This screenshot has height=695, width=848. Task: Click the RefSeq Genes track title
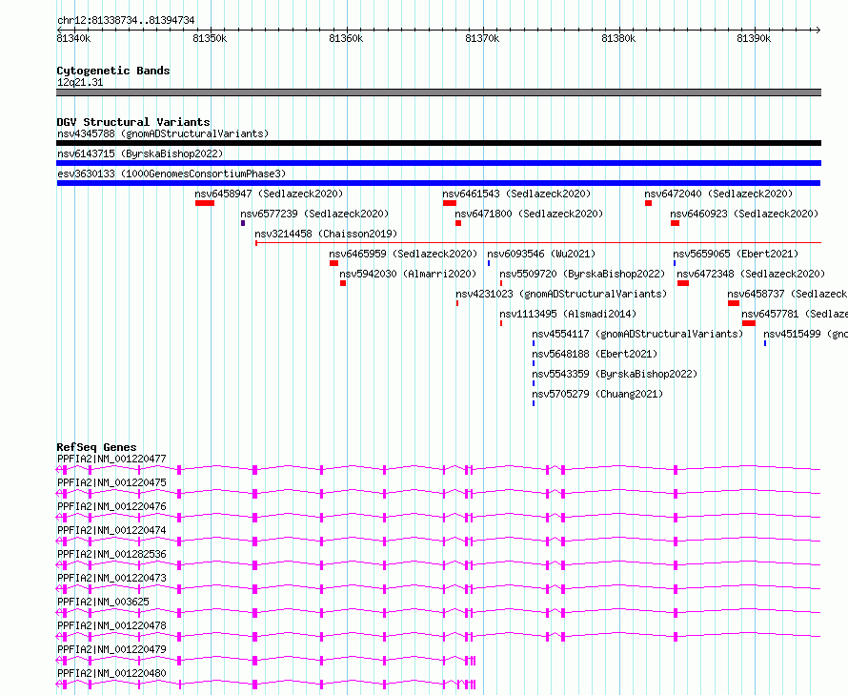96,447
